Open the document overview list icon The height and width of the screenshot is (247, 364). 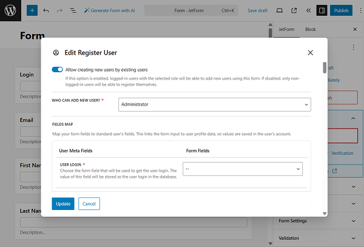[x=73, y=10]
